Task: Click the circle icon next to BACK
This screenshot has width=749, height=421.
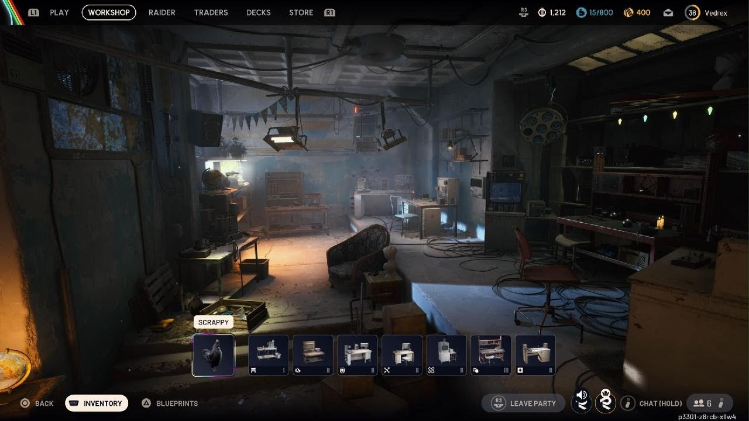Action: pyautogui.click(x=25, y=403)
